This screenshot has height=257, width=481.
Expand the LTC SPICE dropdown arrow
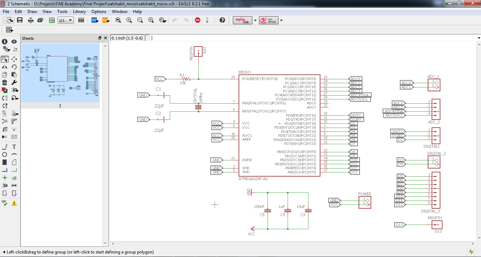click(x=281, y=20)
